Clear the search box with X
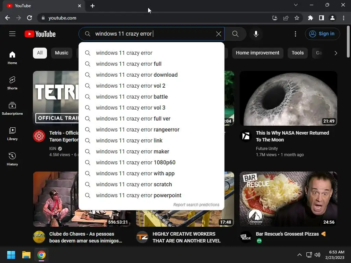The width and height of the screenshot is (351, 263). coord(218,34)
